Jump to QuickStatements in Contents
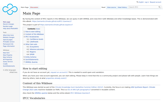This screenshot has width=163, height=102. pos(32,60)
